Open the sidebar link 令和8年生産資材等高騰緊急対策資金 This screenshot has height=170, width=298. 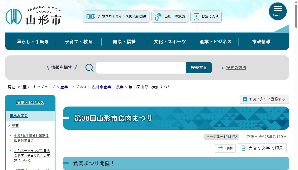coord(31,138)
